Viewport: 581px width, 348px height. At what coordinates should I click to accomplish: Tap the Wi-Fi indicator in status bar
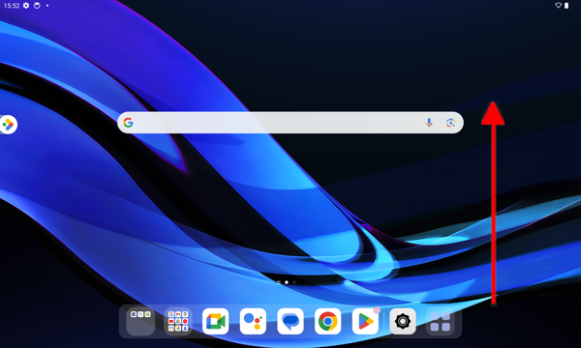click(559, 6)
